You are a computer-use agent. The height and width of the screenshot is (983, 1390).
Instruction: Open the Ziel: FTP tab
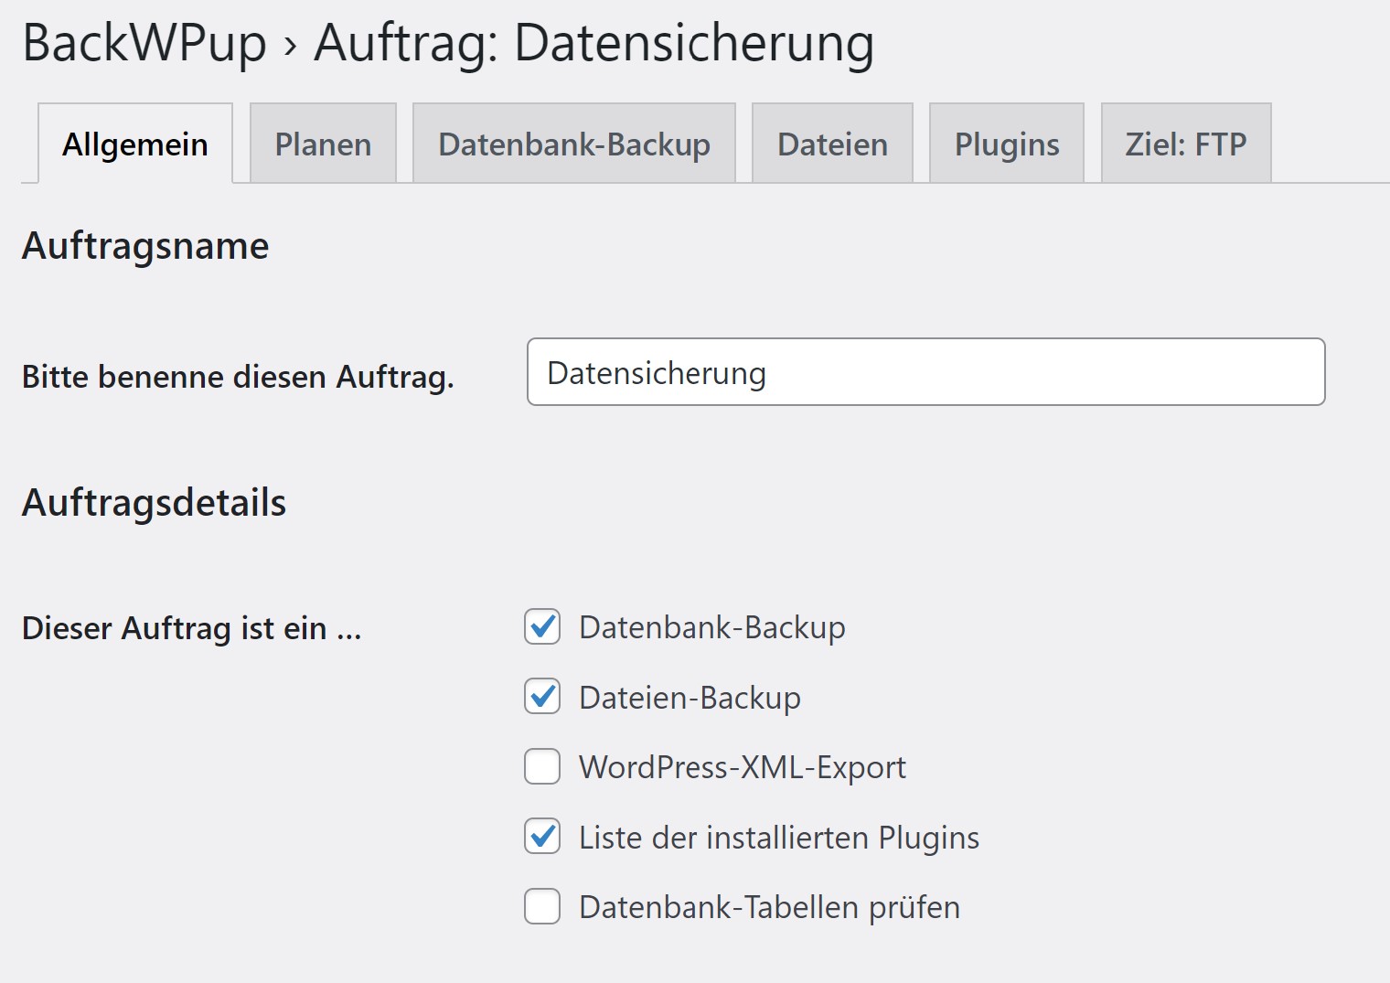[1186, 144]
